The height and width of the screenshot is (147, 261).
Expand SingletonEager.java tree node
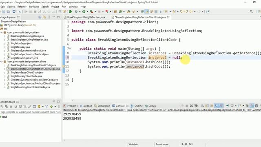click(x=4, y=43)
